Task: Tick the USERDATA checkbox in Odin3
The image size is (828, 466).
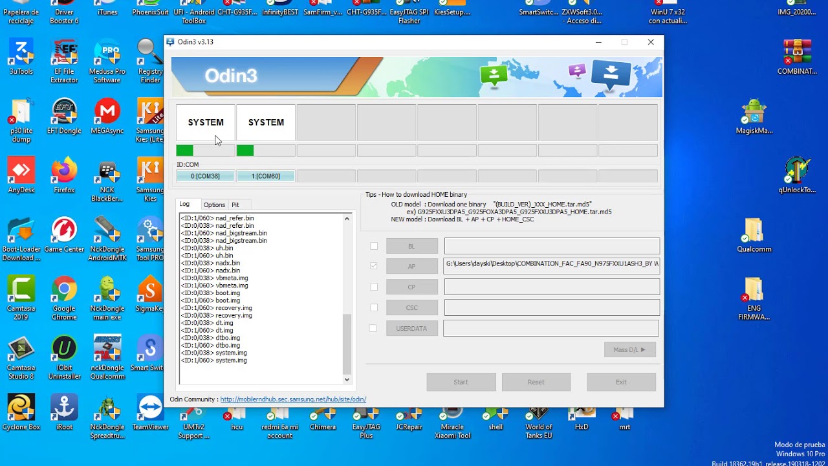Action: (x=373, y=328)
